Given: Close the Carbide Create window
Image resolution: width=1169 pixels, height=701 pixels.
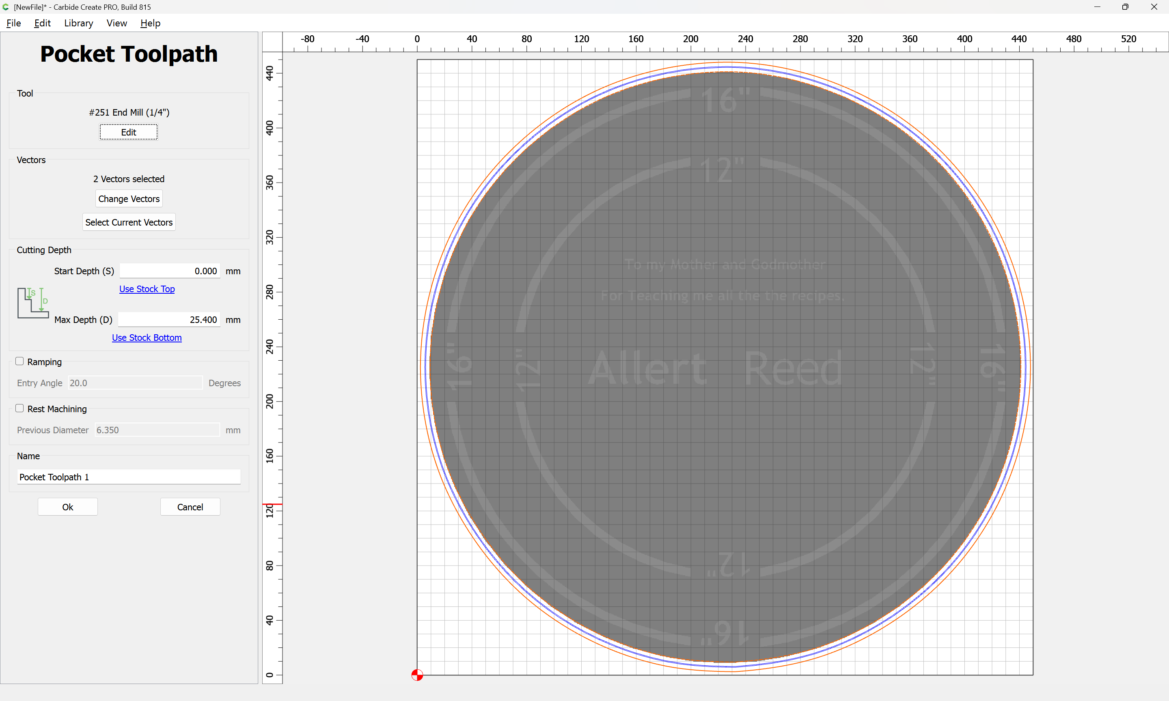Looking at the screenshot, I should point(1154,6).
